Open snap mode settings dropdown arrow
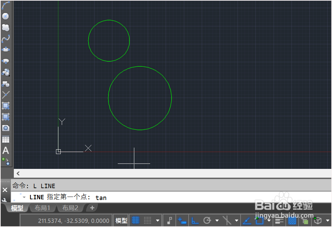332x227 pixels. 158,221
